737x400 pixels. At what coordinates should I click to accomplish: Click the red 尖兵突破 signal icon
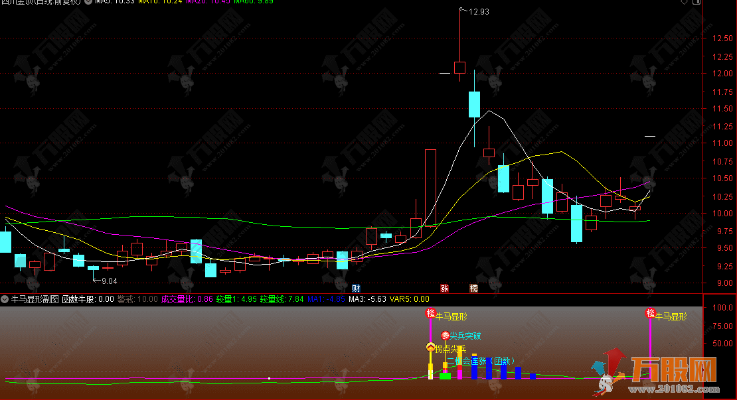pos(446,336)
